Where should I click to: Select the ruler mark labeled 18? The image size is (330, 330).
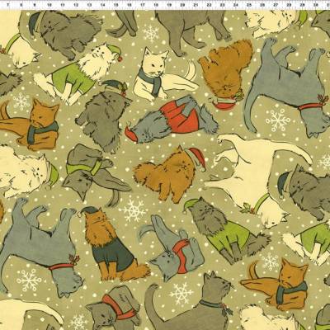[156, 5]
